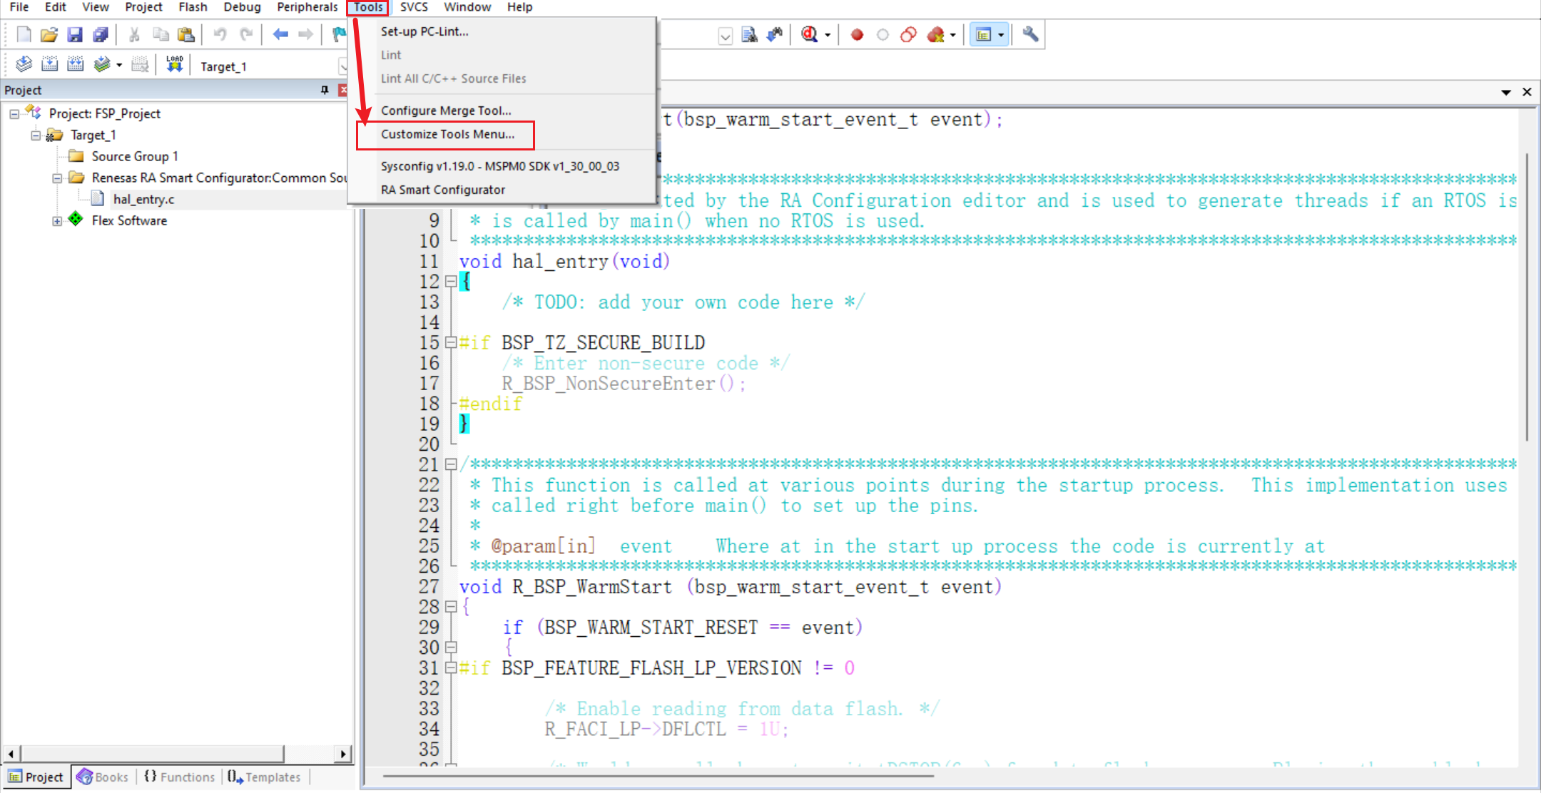1541x793 pixels.
Task: Click the LOAD download to flash icon
Action: (175, 65)
